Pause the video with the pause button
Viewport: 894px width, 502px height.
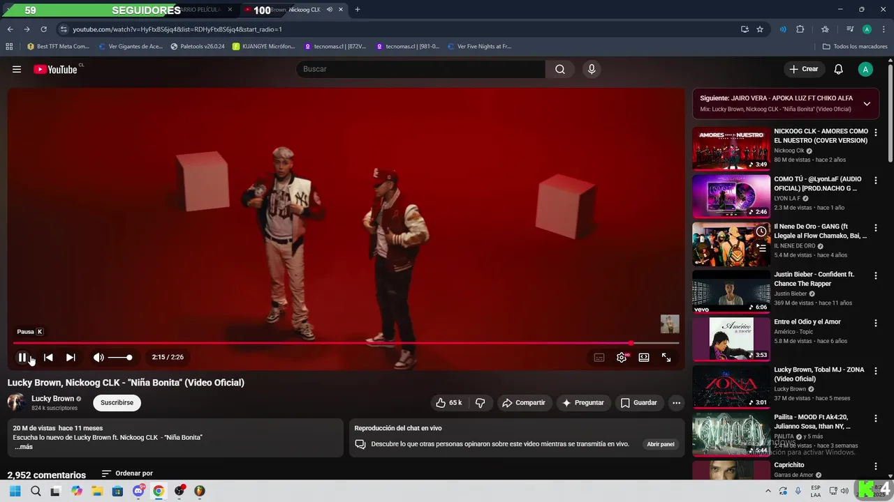click(22, 357)
